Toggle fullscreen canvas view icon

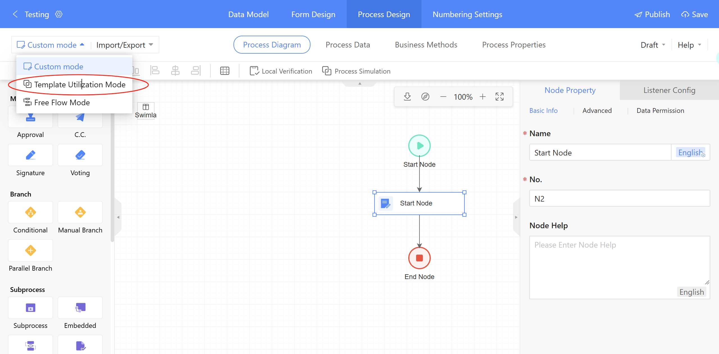pos(499,97)
